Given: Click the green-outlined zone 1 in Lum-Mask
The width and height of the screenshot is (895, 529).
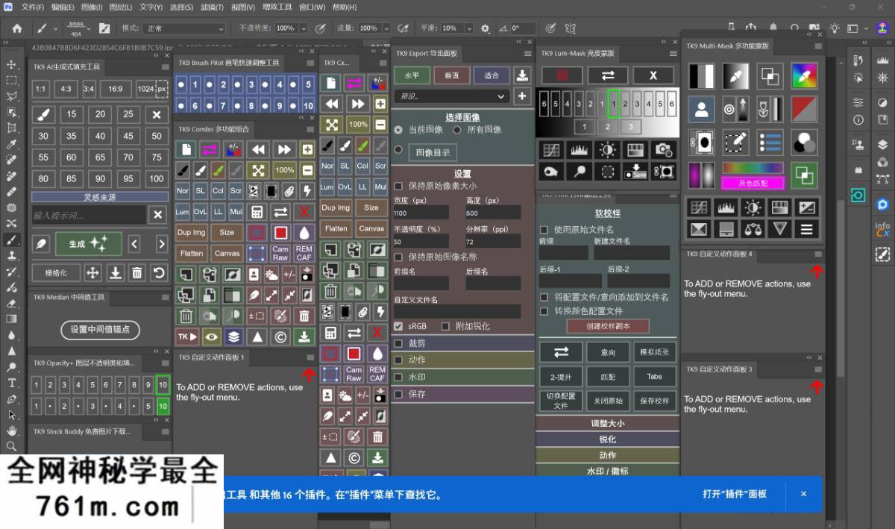Looking at the screenshot, I should coord(613,104).
